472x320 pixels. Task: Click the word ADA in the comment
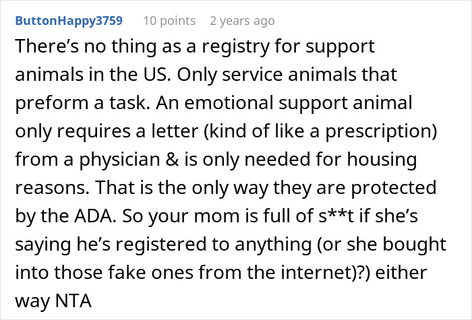pyautogui.click(x=96, y=216)
